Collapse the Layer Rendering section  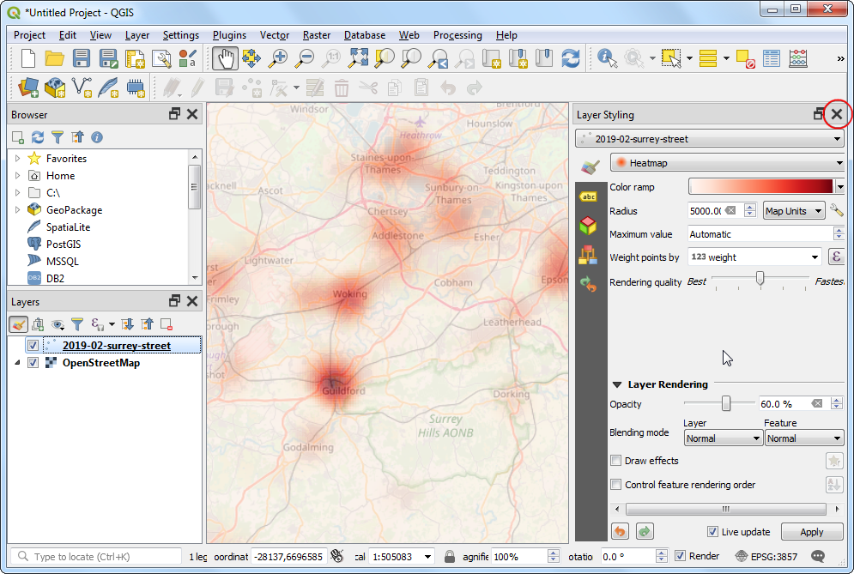(x=616, y=384)
